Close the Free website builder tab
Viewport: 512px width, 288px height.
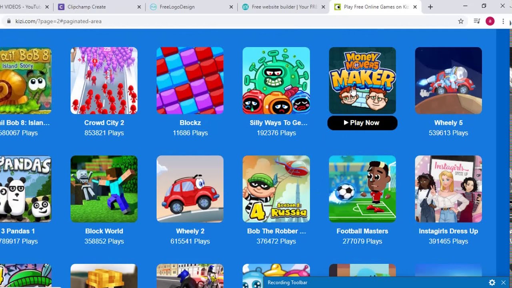[x=323, y=7]
